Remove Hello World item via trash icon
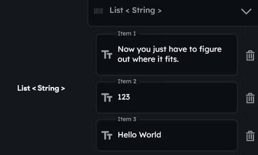This screenshot has height=155, width=258. click(250, 136)
